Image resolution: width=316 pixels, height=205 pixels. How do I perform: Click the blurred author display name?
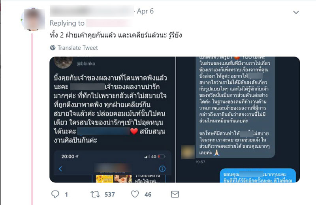[x=92, y=11]
